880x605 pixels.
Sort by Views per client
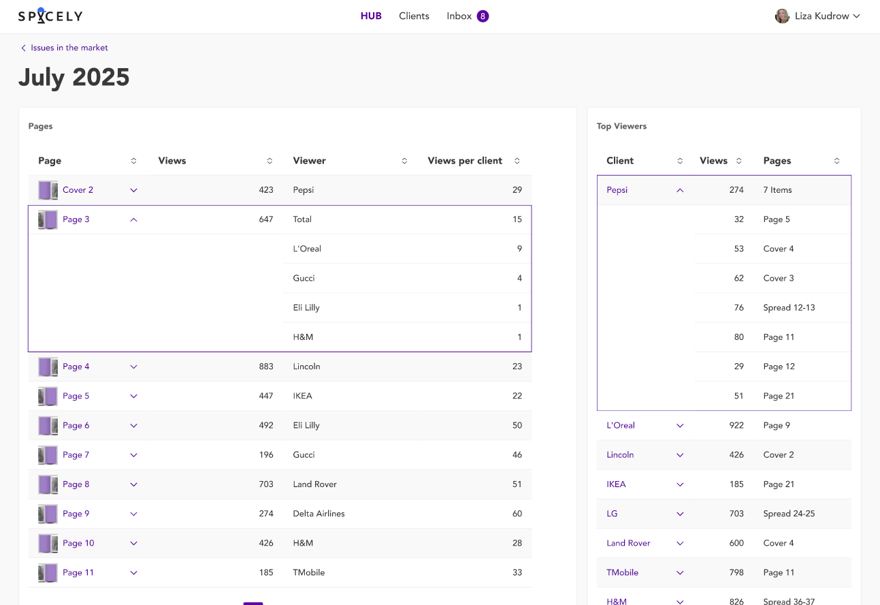click(x=517, y=161)
